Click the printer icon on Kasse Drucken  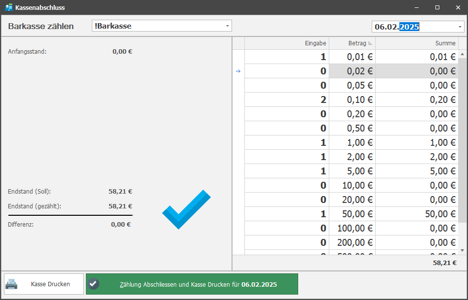(11, 284)
